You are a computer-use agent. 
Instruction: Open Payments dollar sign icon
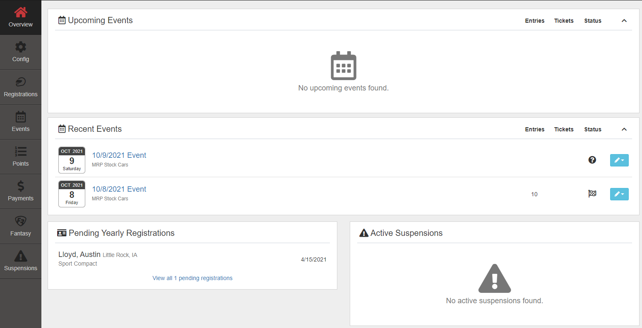tap(20, 186)
